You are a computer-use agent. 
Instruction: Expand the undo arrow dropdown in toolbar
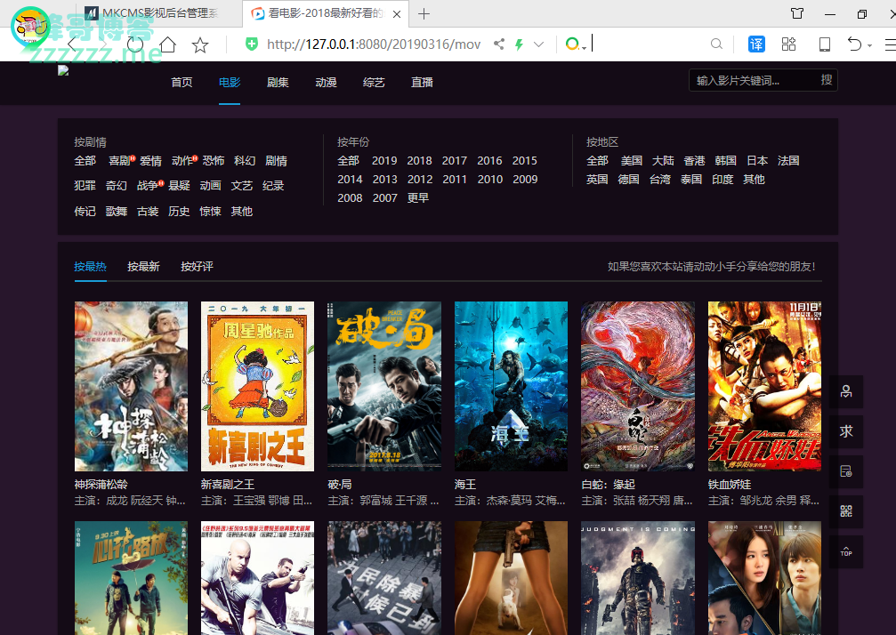(869, 46)
